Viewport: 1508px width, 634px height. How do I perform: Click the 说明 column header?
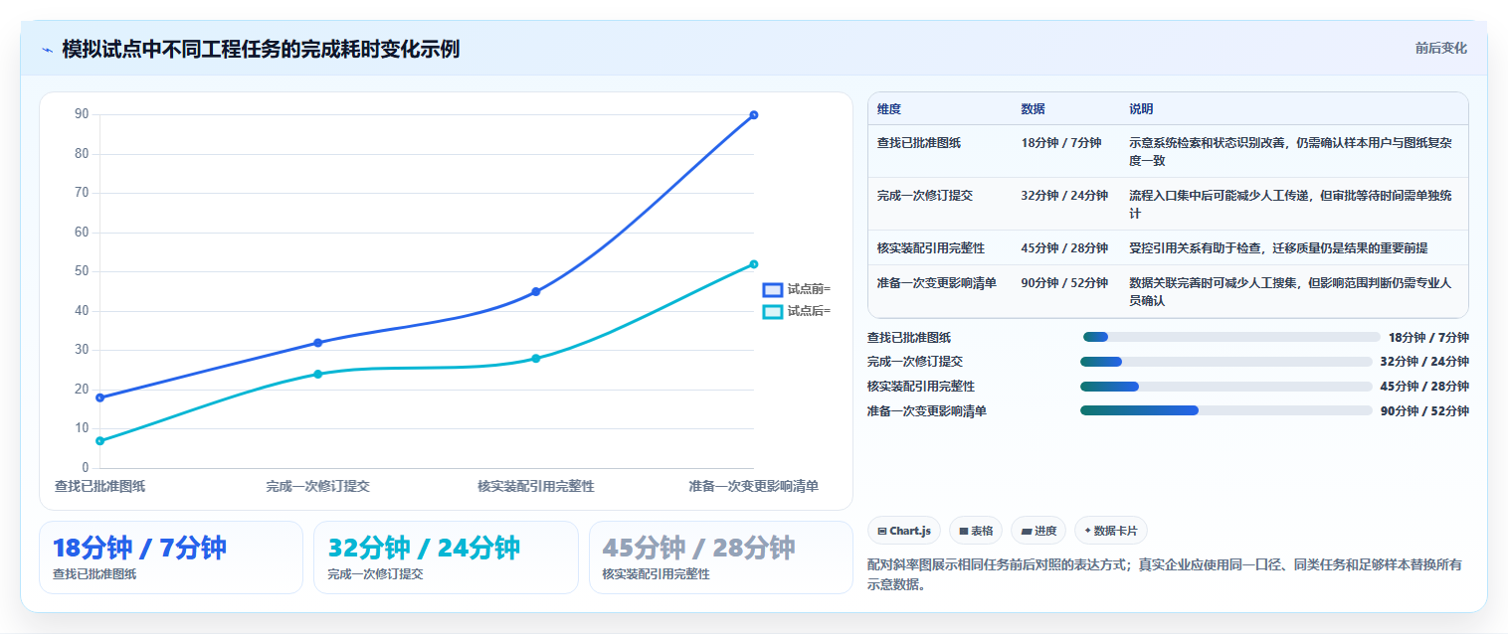coord(1141,109)
